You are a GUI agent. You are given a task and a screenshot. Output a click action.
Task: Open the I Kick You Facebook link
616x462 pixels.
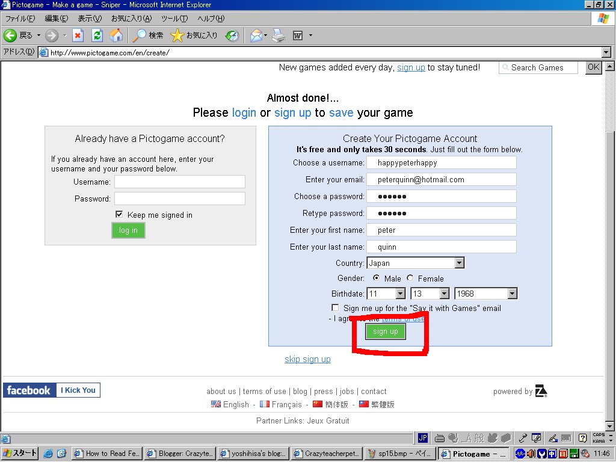click(x=78, y=390)
